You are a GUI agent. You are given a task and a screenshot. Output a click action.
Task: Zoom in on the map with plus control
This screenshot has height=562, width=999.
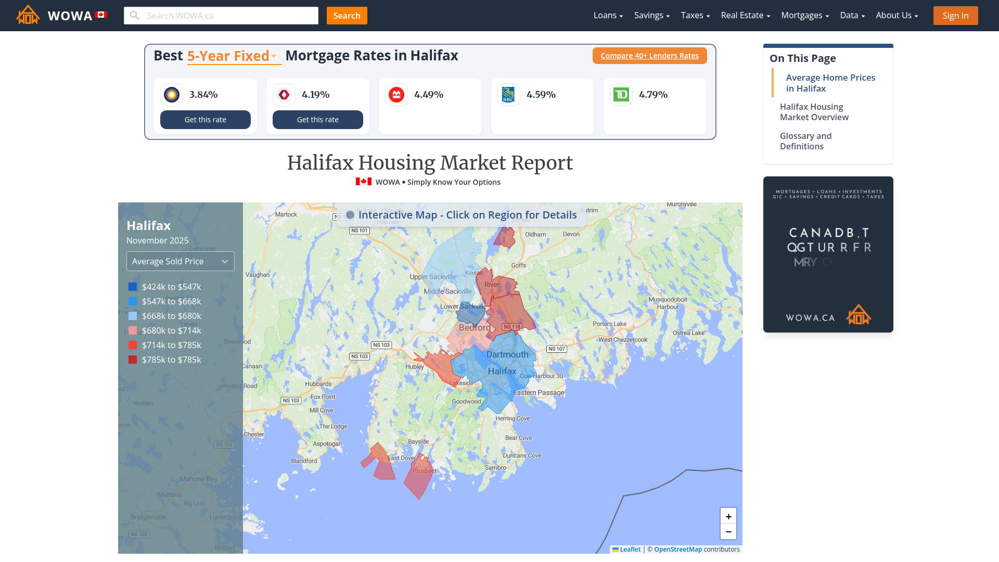(x=728, y=516)
